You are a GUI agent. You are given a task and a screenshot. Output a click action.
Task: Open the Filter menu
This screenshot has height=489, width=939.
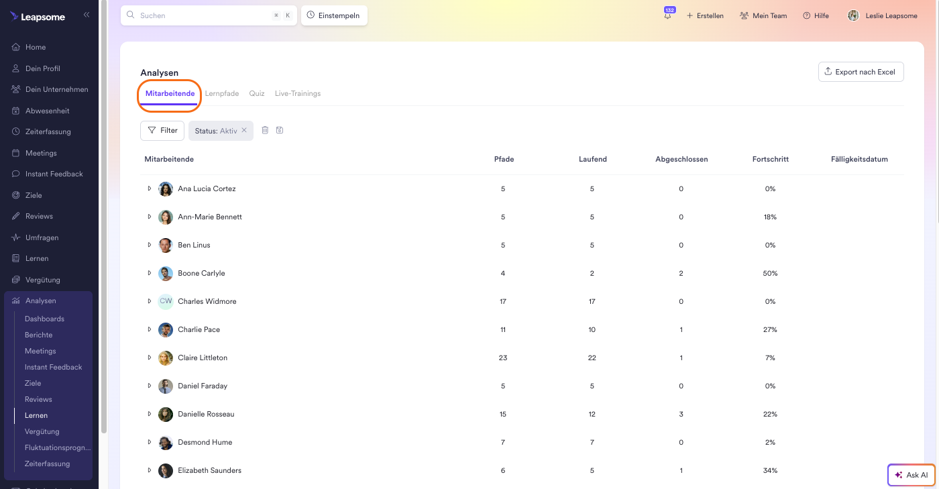162,130
